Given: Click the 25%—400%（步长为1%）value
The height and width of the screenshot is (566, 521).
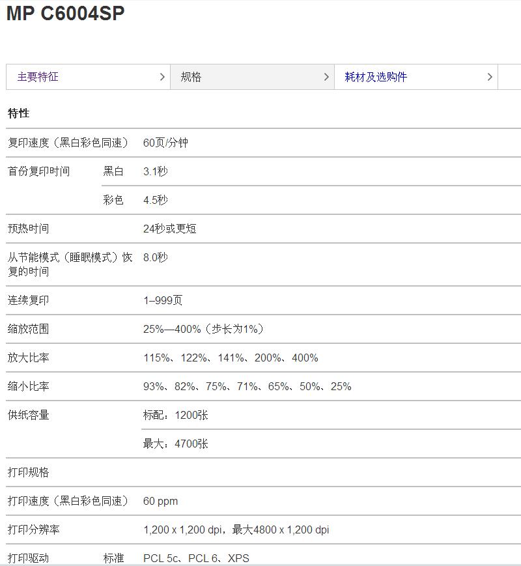Looking at the screenshot, I should tap(203, 329).
